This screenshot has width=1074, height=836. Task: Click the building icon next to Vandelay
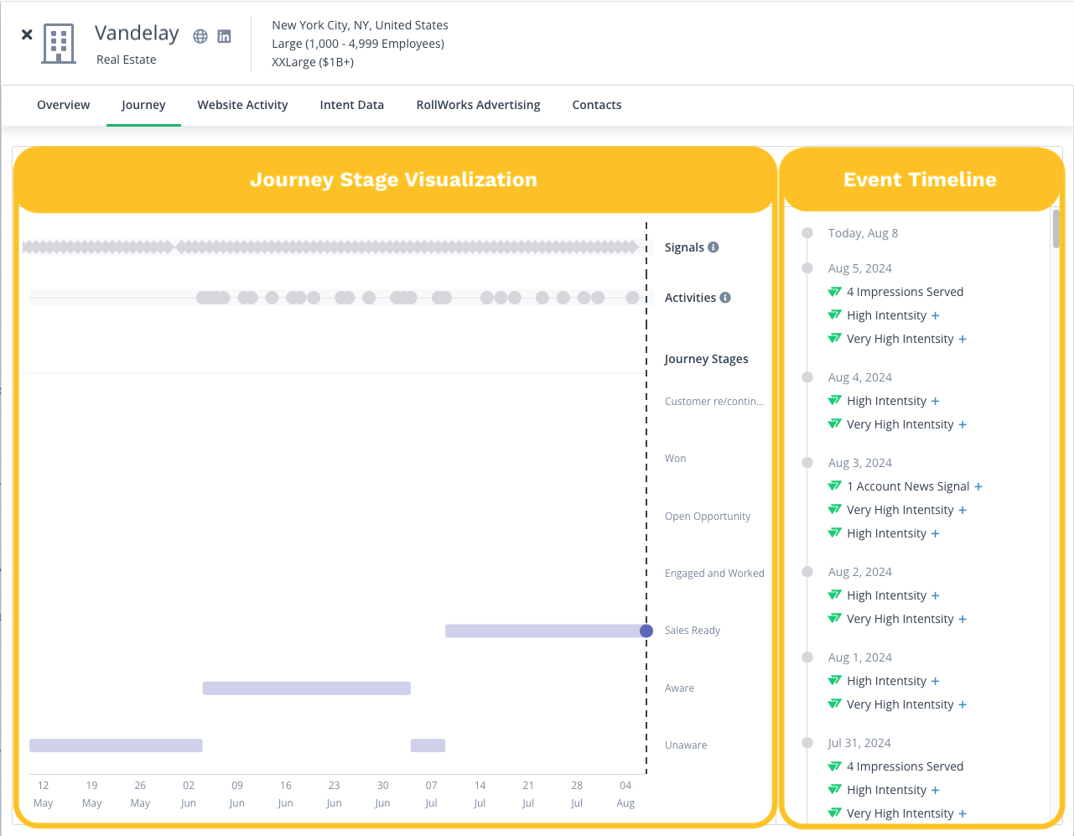click(59, 44)
